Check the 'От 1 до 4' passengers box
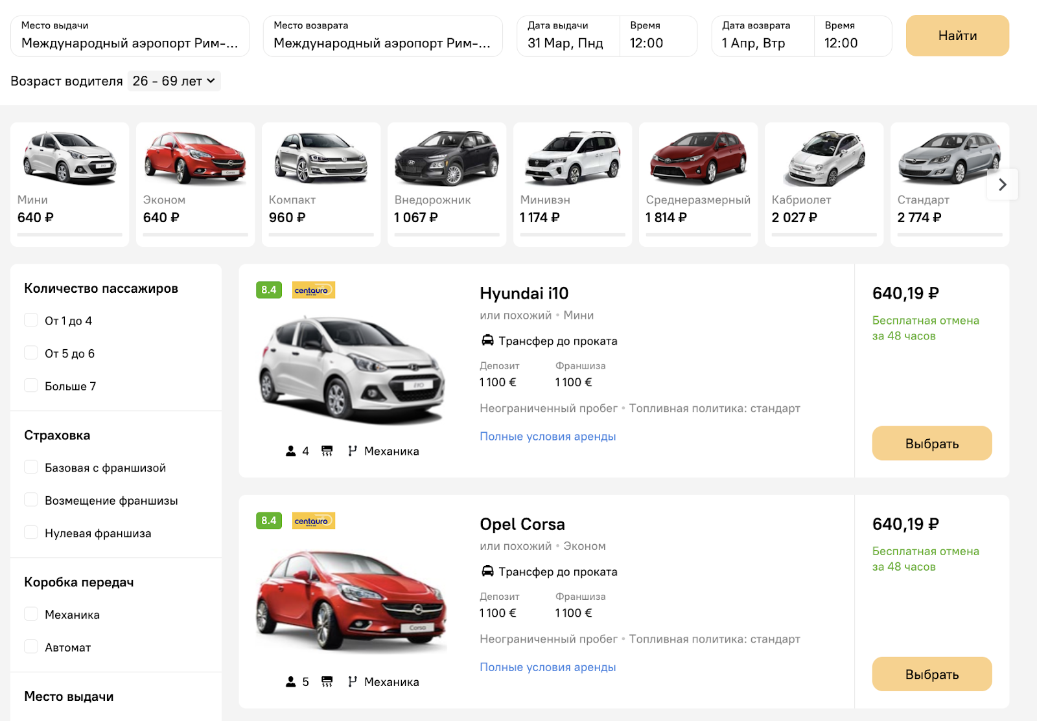The image size is (1037, 721). pyautogui.click(x=31, y=320)
